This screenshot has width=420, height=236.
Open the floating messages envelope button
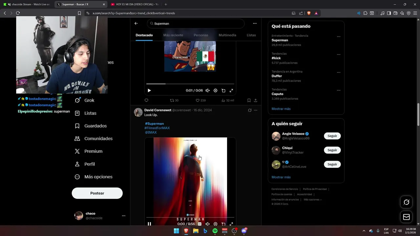coord(406,217)
